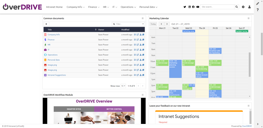Open the Twitter account refresh event
The width and height of the screenshot is (263, 128).
(x=202, y=75)
